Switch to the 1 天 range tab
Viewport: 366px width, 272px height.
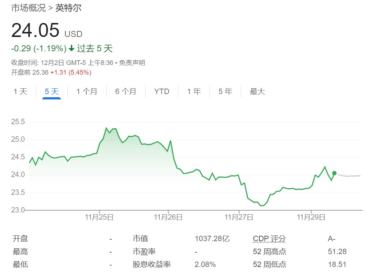[x=20, y=91]
